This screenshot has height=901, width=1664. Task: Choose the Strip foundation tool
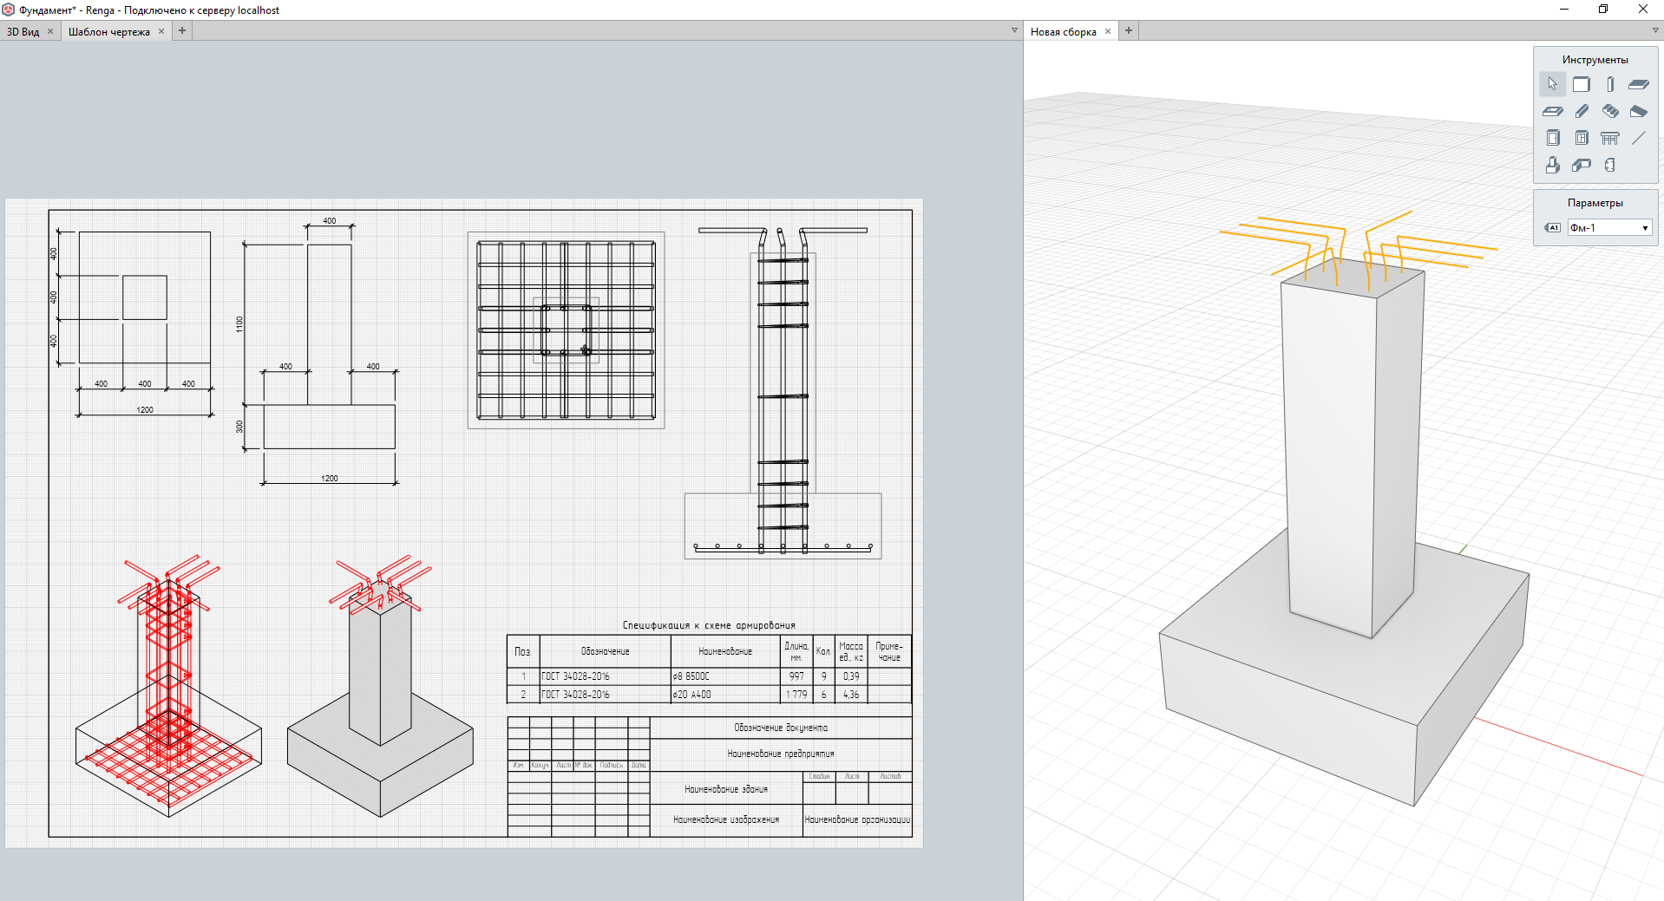point(1582,165)
